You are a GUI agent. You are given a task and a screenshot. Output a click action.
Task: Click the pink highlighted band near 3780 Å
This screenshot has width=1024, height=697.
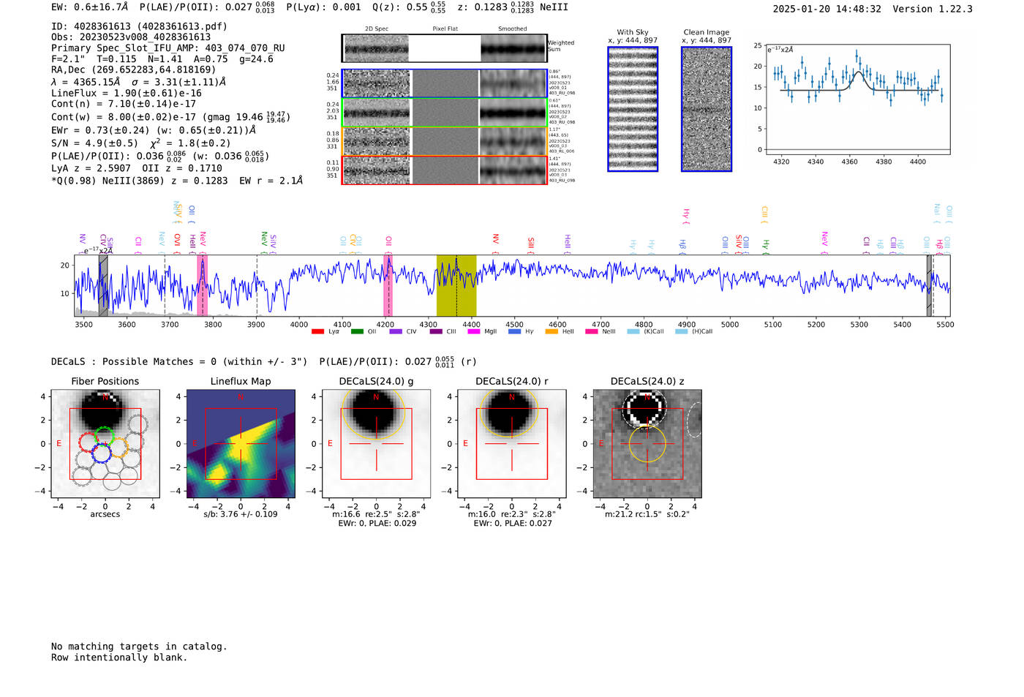pos(203,285)
